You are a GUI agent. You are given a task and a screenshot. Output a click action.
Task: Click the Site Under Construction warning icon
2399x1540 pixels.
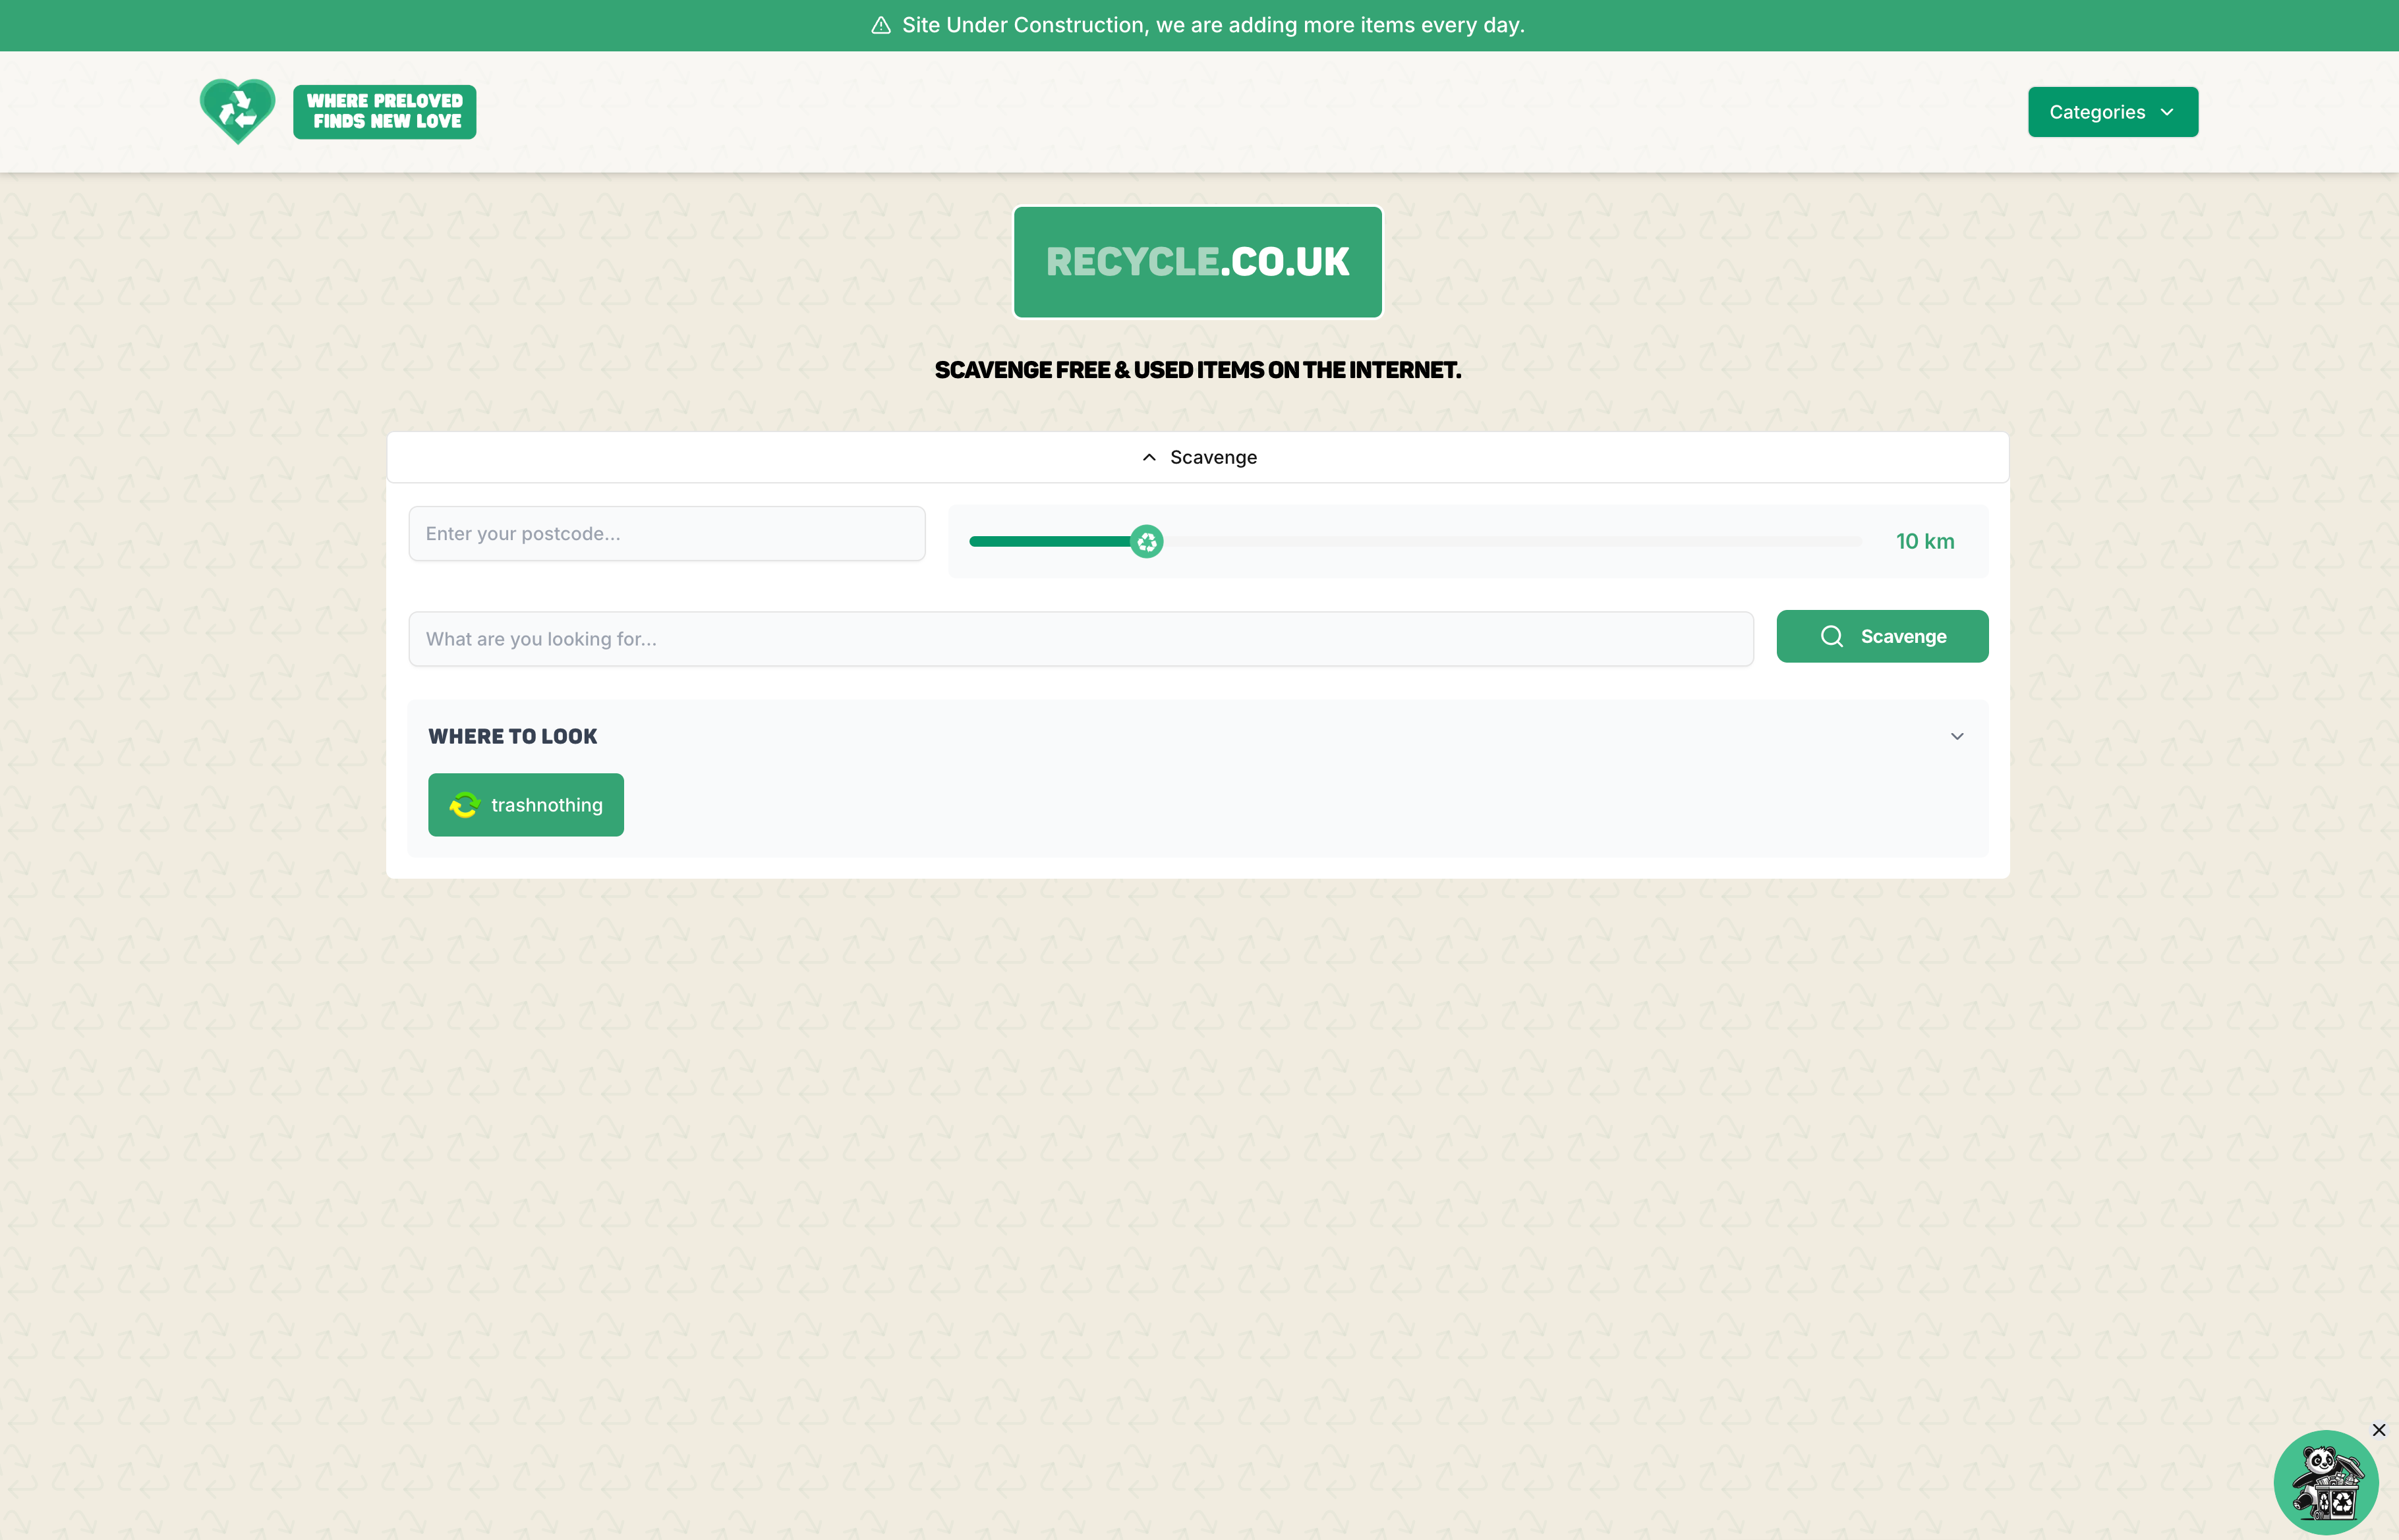click(881, 25)
